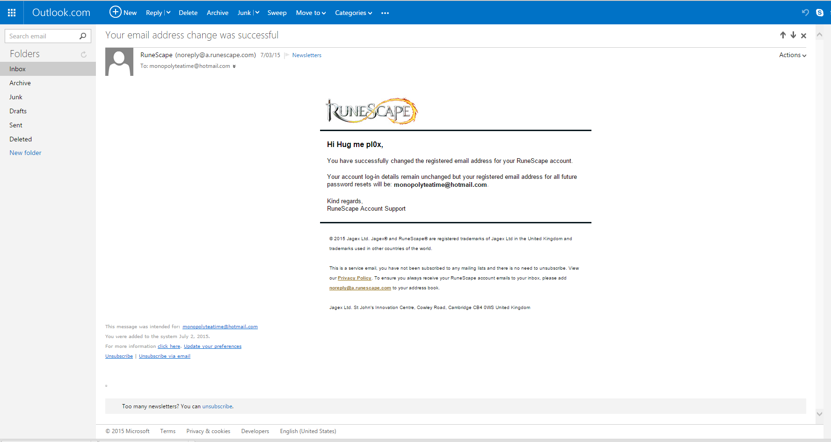Click the flag icon beside the date
The height and width of the screenshot is (442, 831).
(287, 55)
